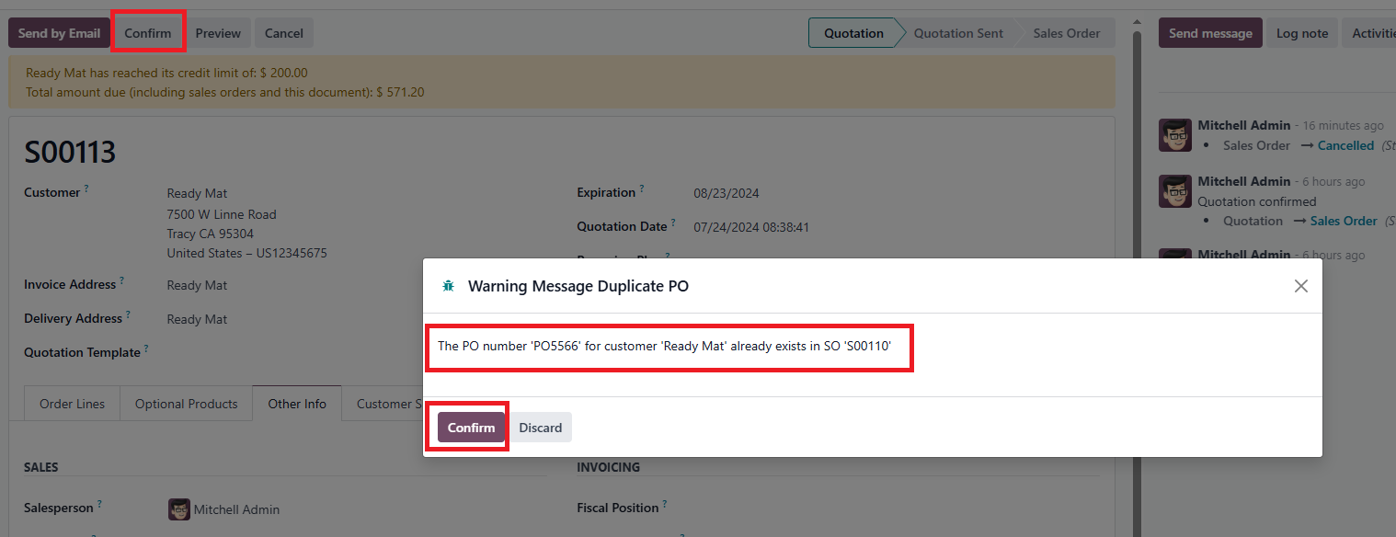Select the Quotation Sent status stage
The image size is (1396, 537).
pos(958,33)
